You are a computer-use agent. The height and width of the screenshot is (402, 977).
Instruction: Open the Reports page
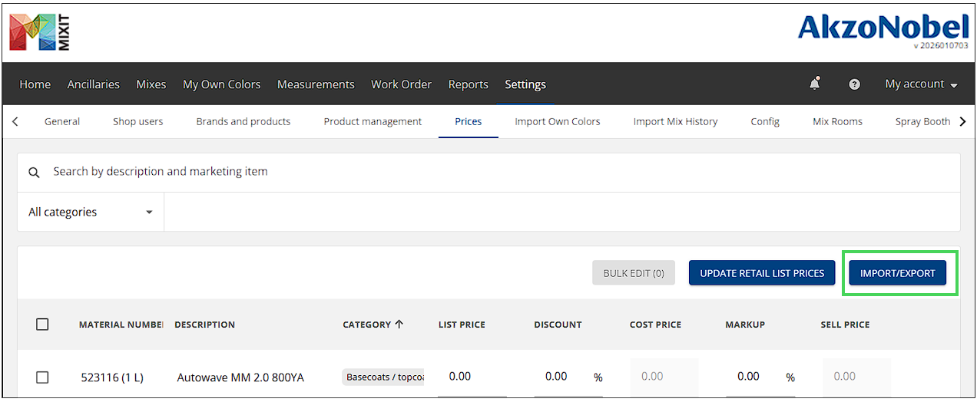point(469,84)
